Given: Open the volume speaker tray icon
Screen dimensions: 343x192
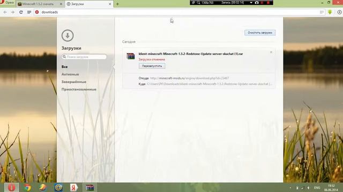Looking at the screenshot, I should pyautogui.click(x=309, y=188).
